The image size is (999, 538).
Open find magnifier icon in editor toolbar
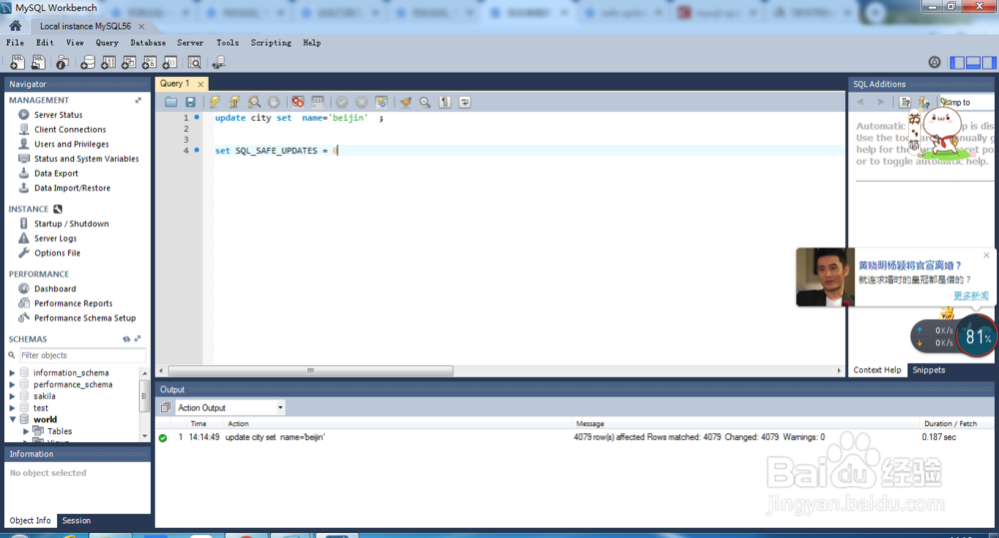425,102
